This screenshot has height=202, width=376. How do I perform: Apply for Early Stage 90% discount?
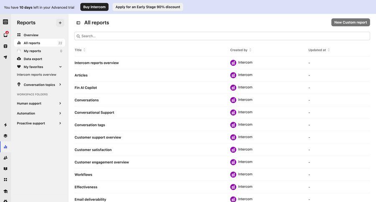(x=148, y=7)
